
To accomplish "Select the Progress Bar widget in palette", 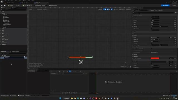I will [7, 22].
